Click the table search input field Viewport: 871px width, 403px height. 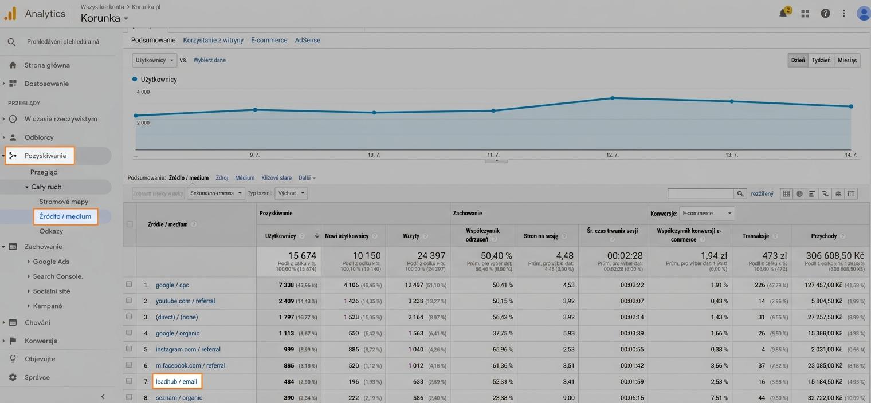[701, 193]
